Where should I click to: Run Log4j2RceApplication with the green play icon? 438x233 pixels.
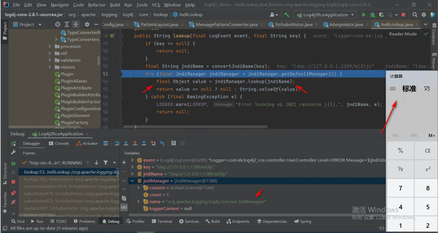[363, 15]
